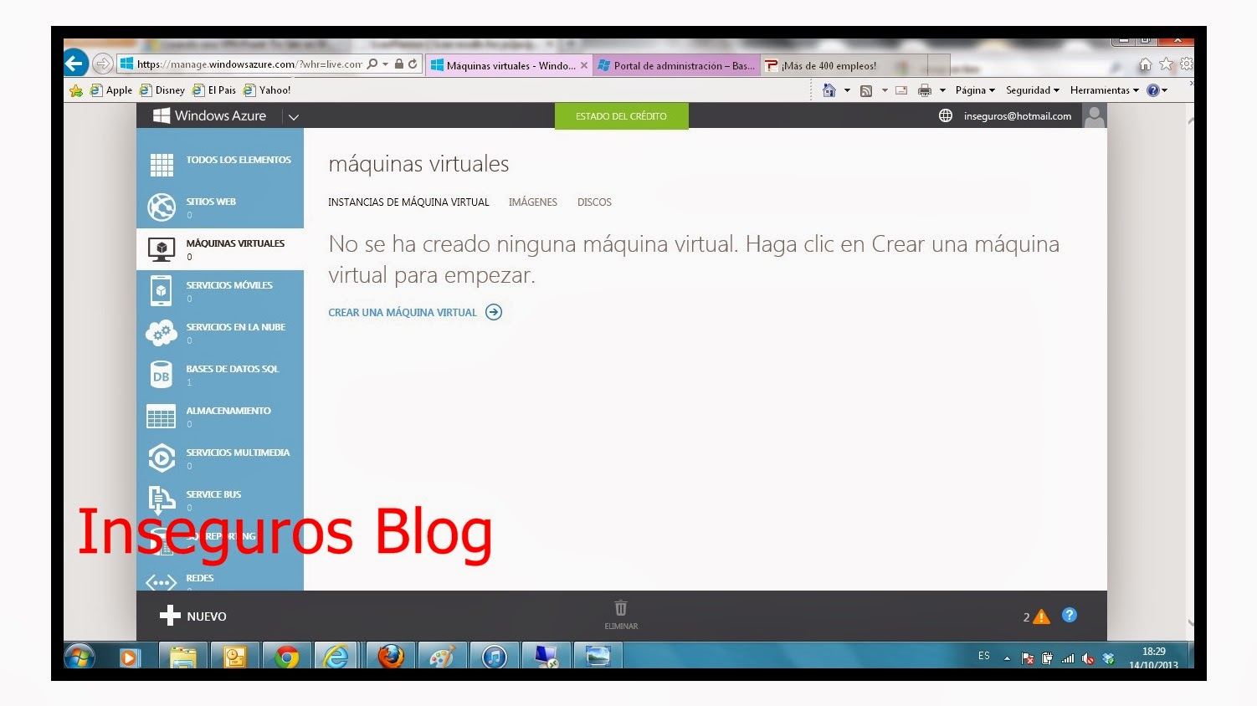
Task: Click the browser address bar
Action: coord(249,64)
